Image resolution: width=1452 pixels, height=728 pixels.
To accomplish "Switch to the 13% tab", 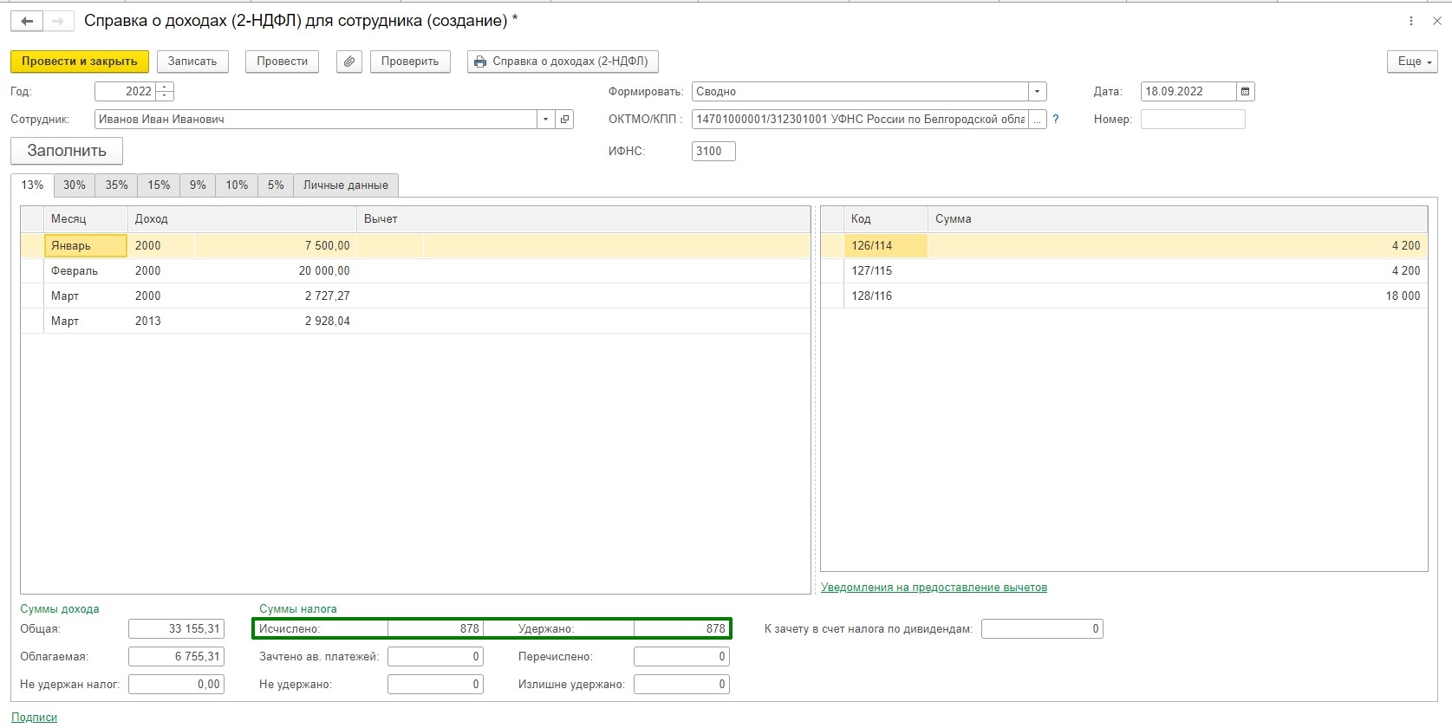I will [x=32, y=185].
